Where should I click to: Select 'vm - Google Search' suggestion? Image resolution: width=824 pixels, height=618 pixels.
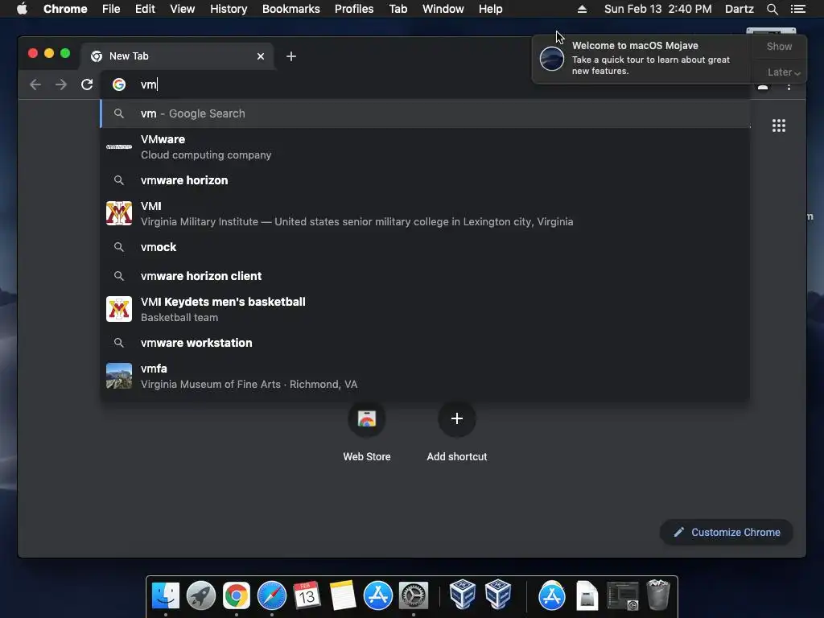(425, 113)
